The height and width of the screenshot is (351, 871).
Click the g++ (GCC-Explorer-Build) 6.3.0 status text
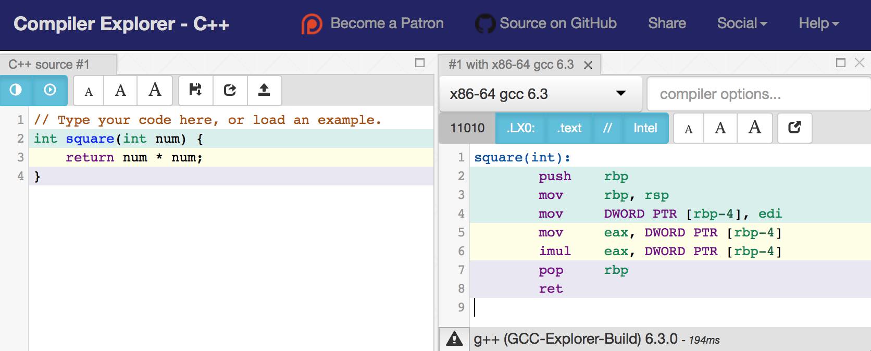coord(576,339)
